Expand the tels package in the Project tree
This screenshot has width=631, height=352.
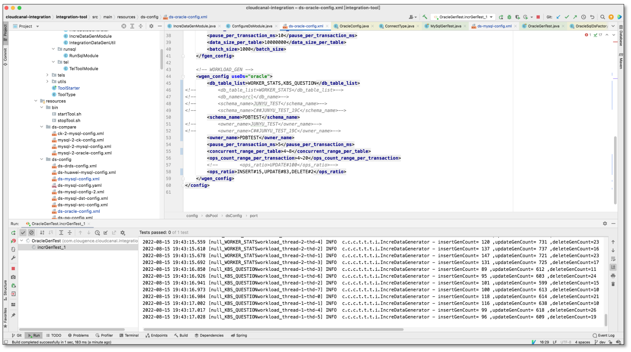pos(47,75)
